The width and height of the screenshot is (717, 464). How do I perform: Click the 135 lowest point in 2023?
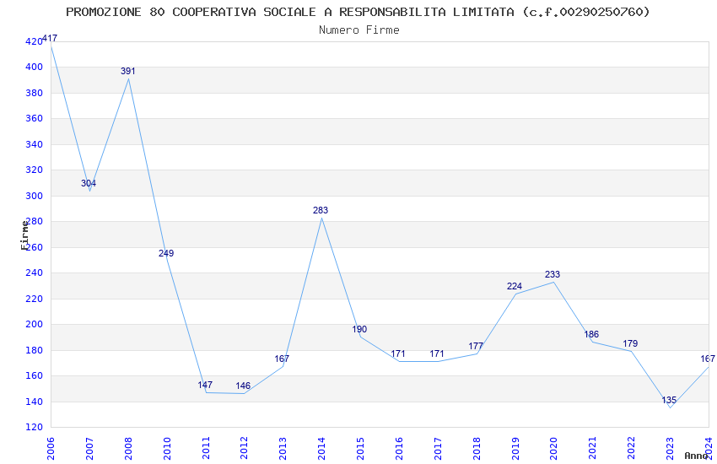click(x=669, y=400)
